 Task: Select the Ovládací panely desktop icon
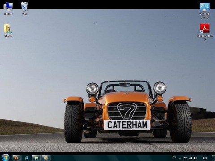pos(205,11)
